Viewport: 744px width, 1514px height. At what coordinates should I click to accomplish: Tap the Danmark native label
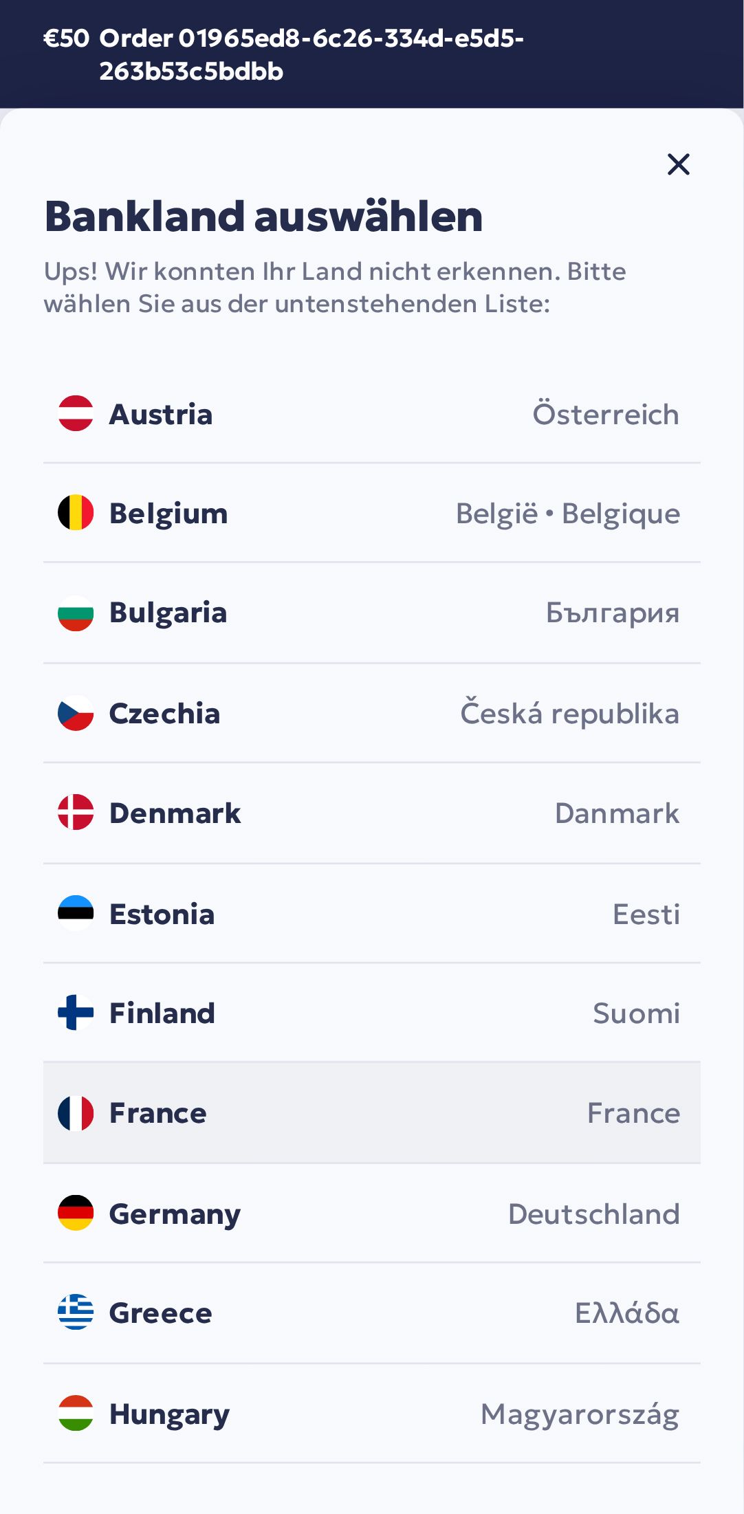(617, 813)
